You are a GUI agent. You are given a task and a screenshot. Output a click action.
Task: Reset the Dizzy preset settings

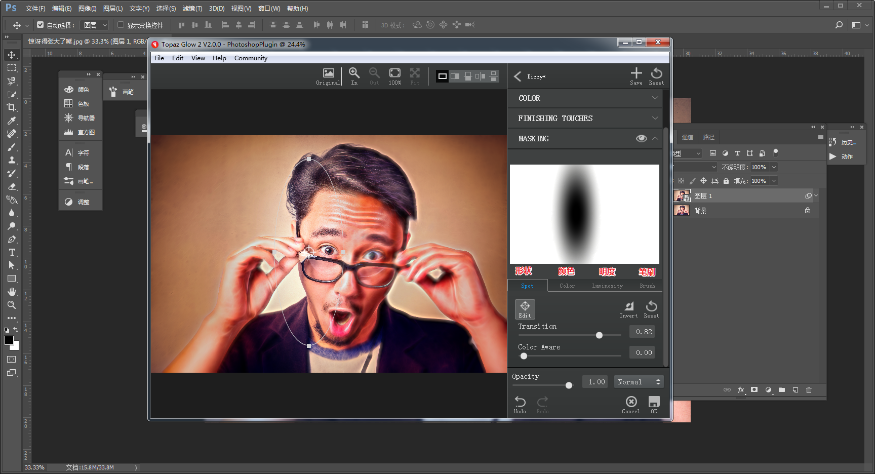click(656, 76)
